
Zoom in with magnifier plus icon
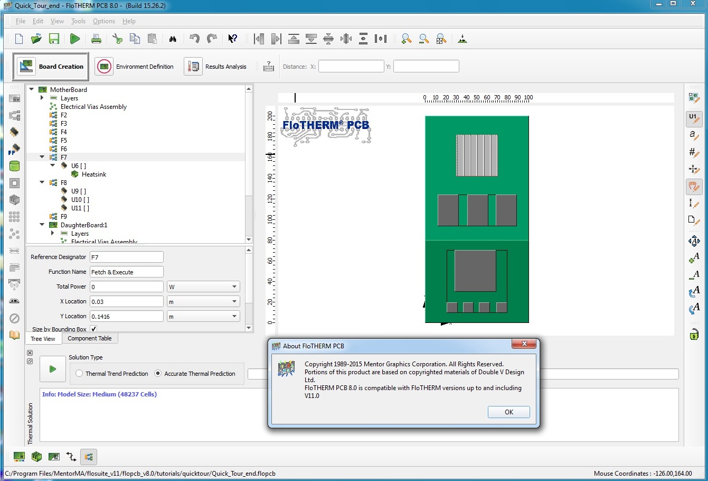pyautogui.click(x=406, y=39)
